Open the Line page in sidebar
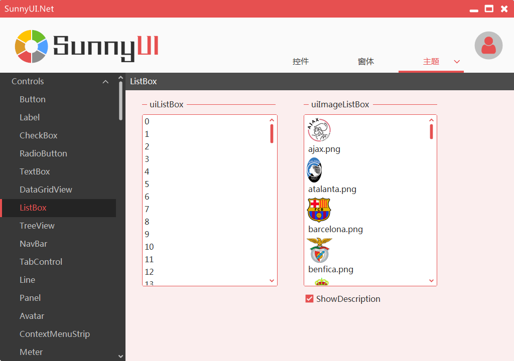The height and width of the screenshot is (361, 514). coord(58,280)
